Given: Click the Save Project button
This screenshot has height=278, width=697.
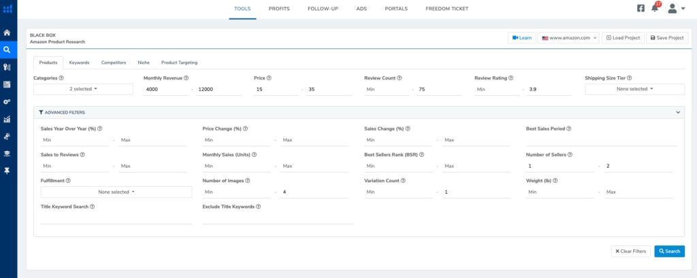Looking at the screenshot, I should click(x=667, y=38).
